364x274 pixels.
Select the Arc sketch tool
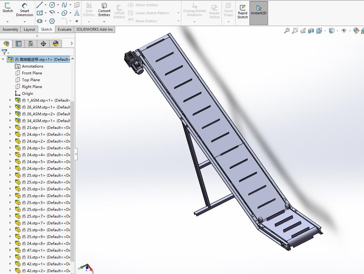pos(52,13)
